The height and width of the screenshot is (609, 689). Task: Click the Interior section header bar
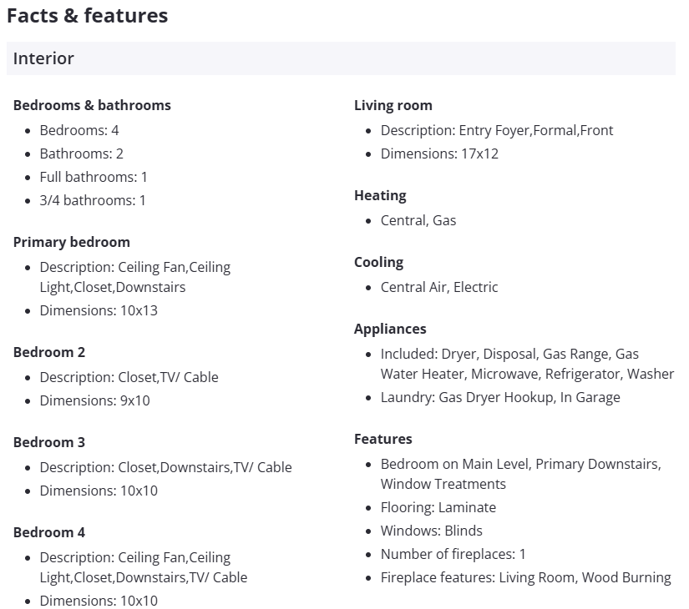point(341,58)
